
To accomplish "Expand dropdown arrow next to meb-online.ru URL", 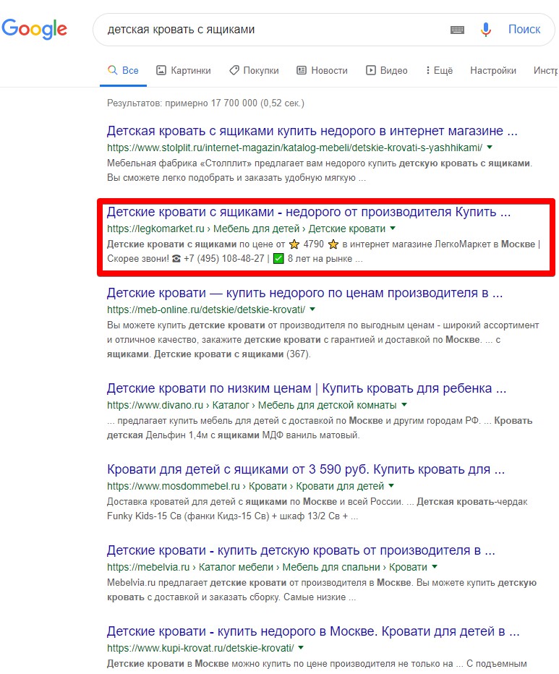I will pyautogui.click(x=312, y=309).
